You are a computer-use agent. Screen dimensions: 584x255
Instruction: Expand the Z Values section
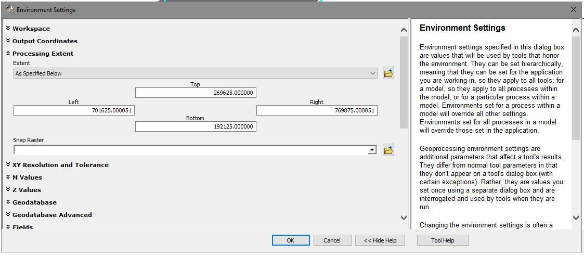tap(27, 190)
